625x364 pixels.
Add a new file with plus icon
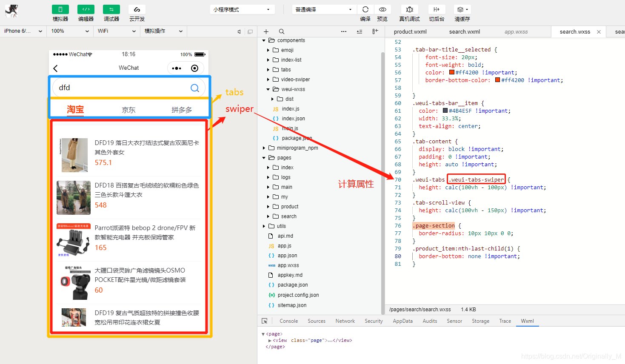point(266,31)
